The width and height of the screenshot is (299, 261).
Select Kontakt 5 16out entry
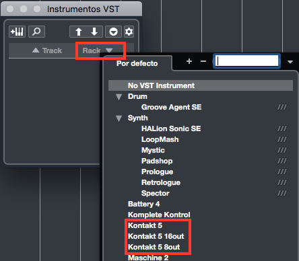pos(156,236)
